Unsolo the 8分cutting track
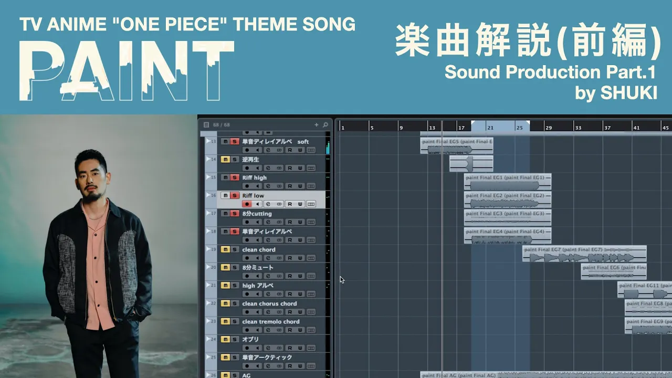Viewport: 672px width, 378px height. (x=235, y=214)
